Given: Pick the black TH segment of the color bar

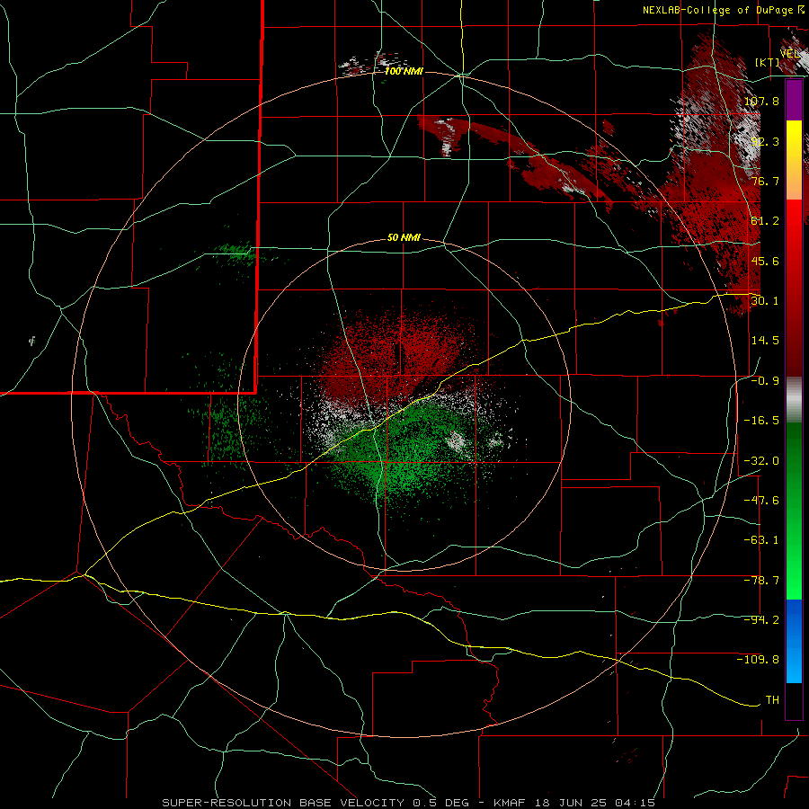Looking at the screenshot, I should [x=794, y=700].
